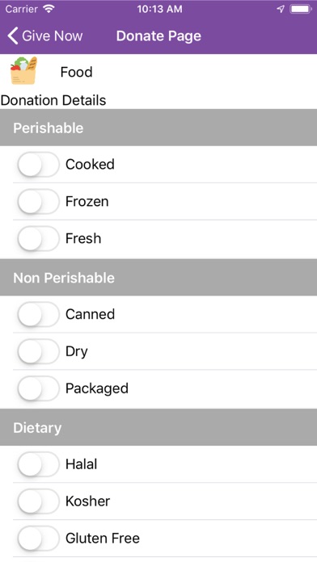Select the Perishable section header
This screenshot has width=317, height=562.
pos(158,128)
